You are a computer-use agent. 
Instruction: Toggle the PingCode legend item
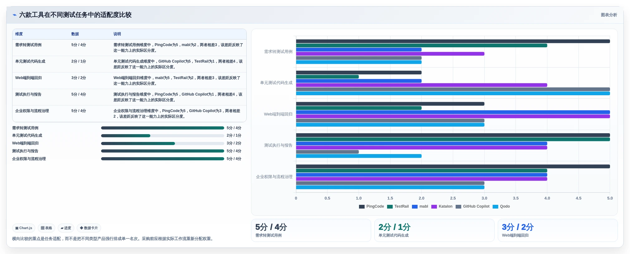pos(371,206)
